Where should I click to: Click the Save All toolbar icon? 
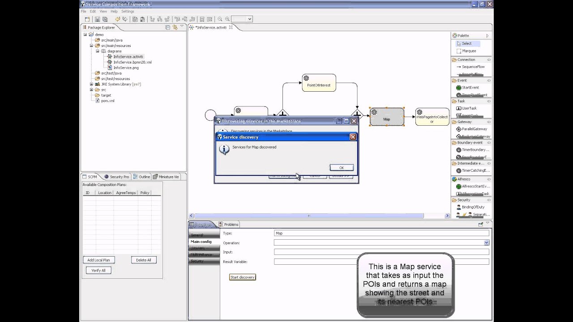(105, 19)
